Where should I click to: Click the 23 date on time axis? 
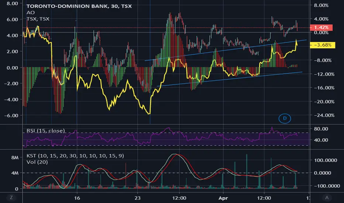pos(138,198)
